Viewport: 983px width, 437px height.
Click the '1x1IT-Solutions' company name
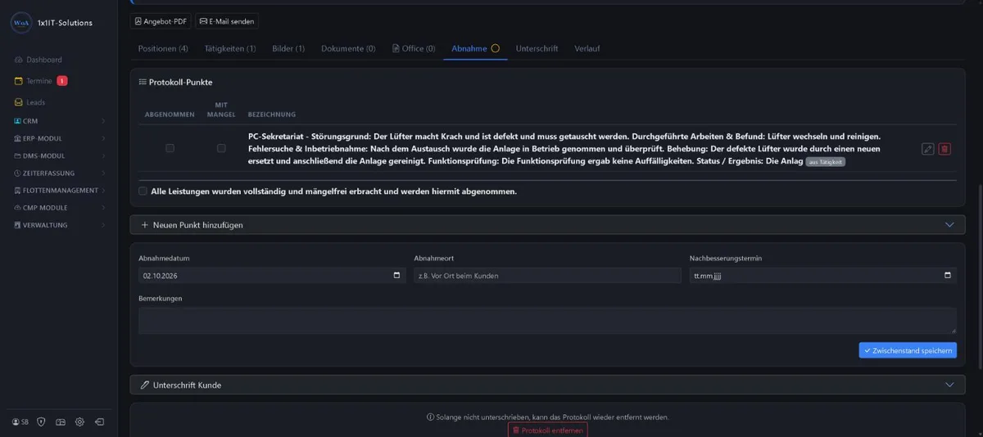coord(65,23)
